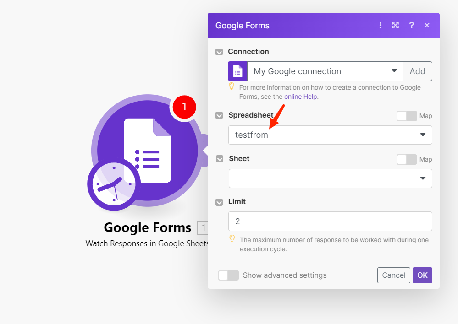This screenshot has width=458, height=324.
Task: Open the question mark help icon
Action: pos(411,25)
